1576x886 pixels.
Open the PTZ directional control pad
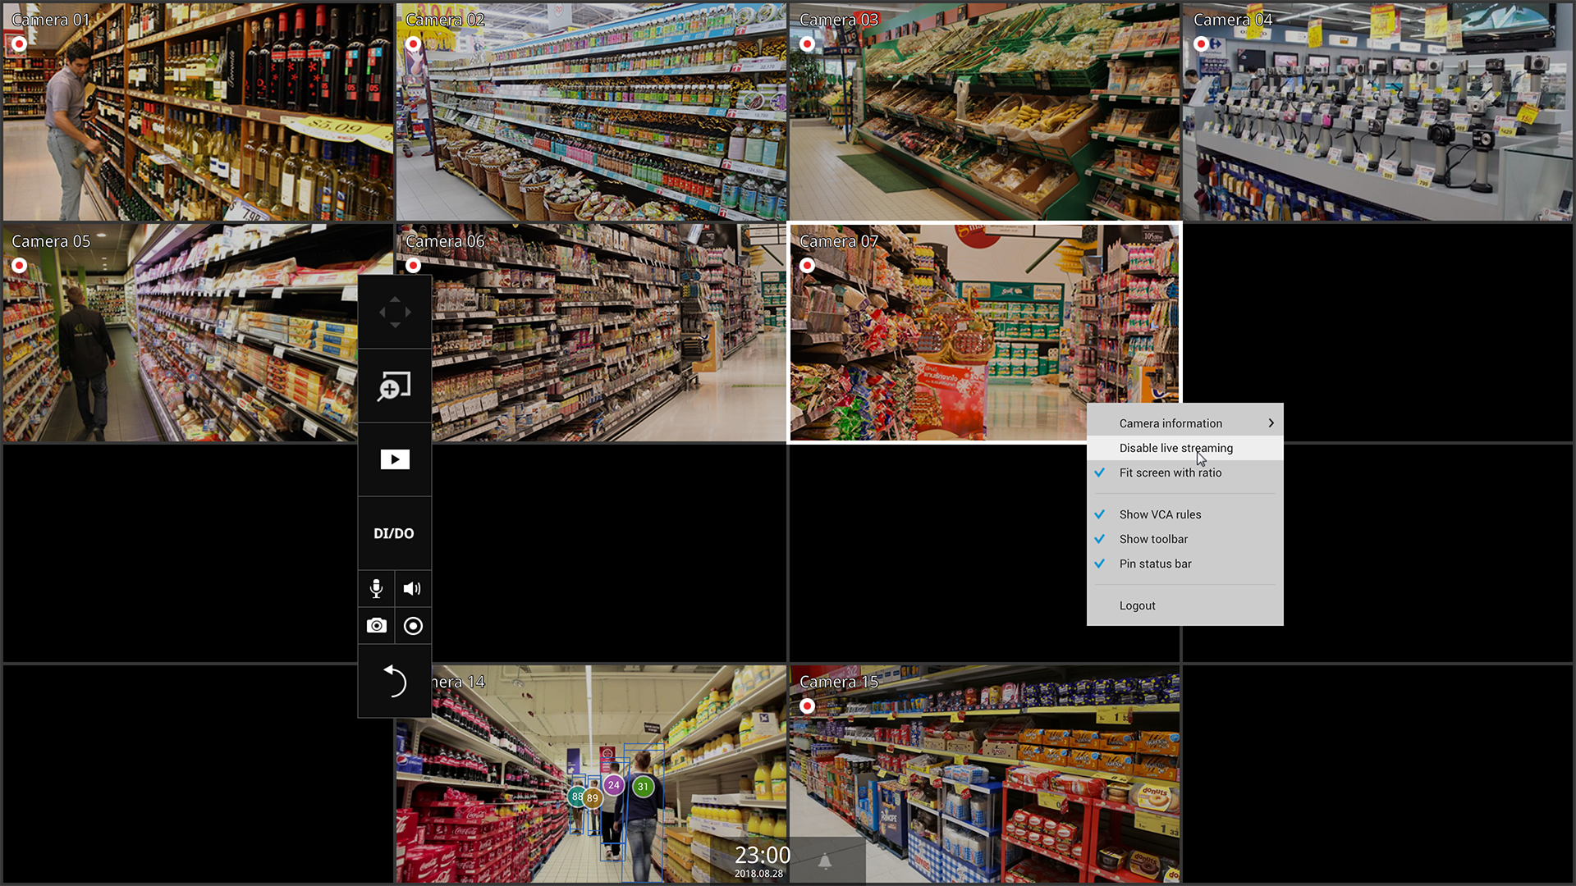[x=394, y=312]
